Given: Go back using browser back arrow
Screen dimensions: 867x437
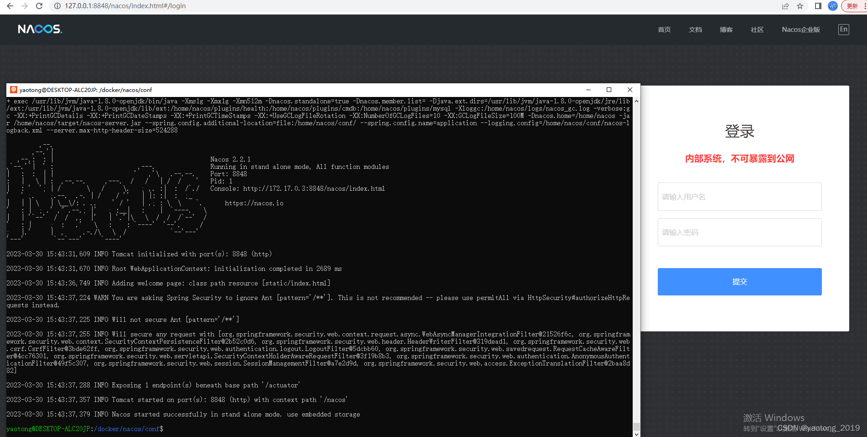Looking at the screenshot, I should (10, 6).
